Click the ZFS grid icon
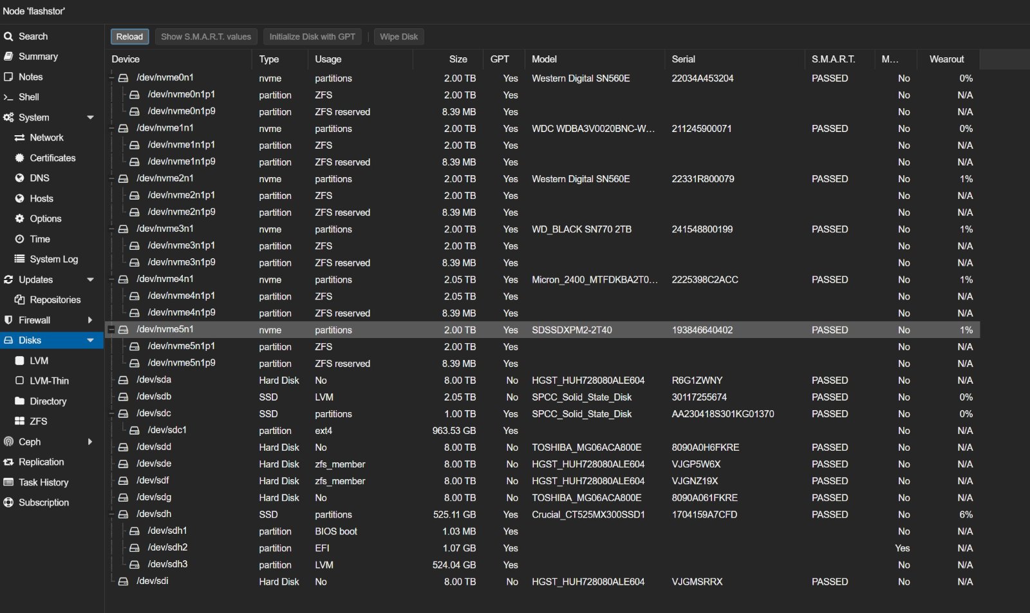 click(x=19, y=421)
